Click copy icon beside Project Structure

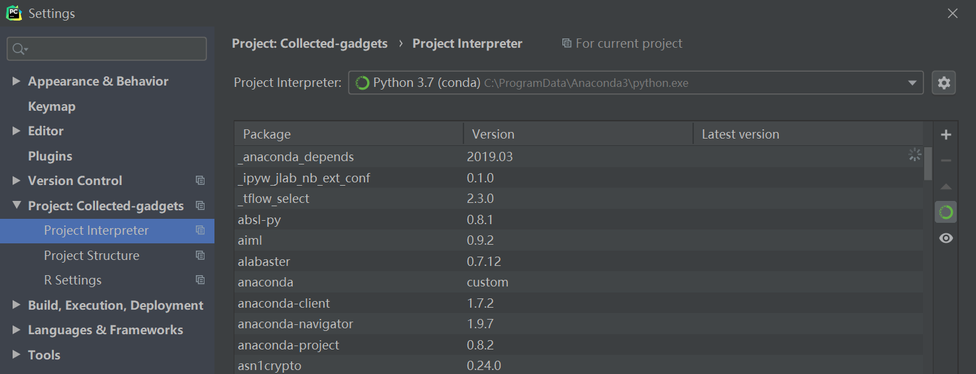click(200, 255)
